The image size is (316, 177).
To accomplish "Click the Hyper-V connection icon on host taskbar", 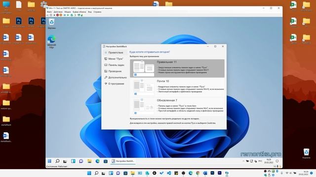I will pos(227,173).
